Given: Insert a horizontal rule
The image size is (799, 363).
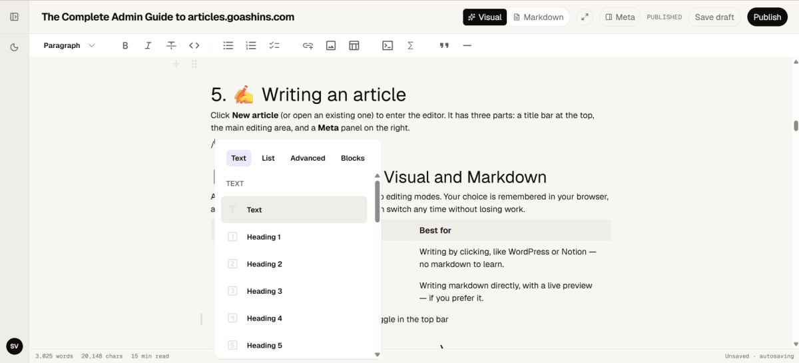Looking at the screenshot, I should 467,45.
